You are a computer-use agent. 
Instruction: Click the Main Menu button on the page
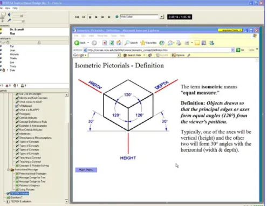pos(86,170)
